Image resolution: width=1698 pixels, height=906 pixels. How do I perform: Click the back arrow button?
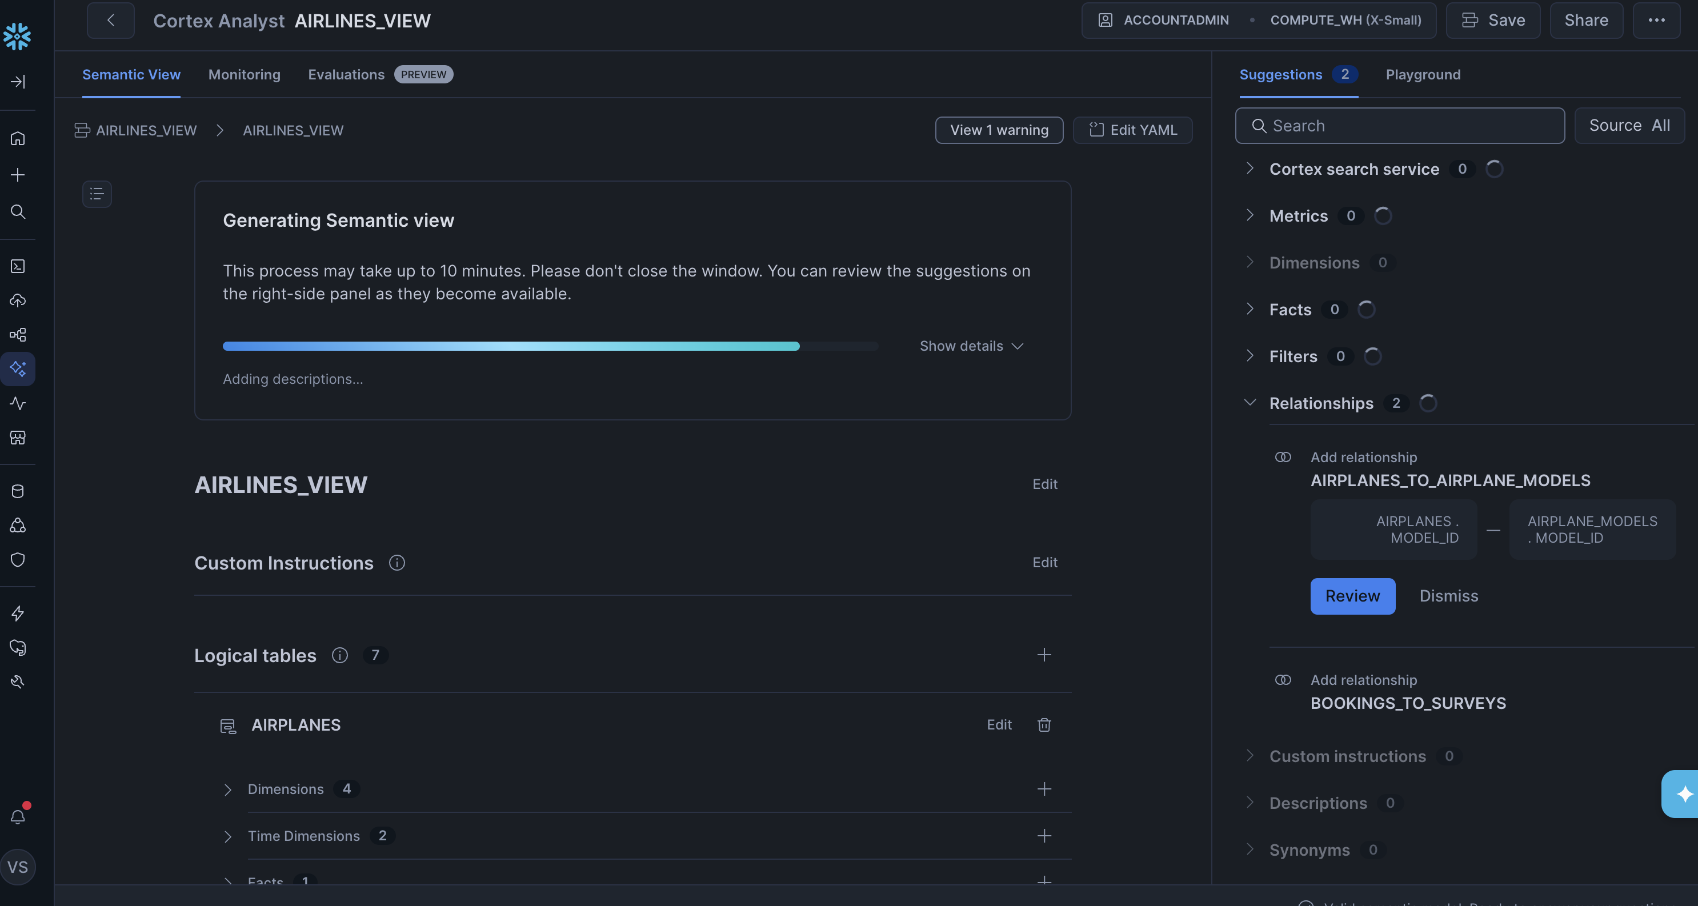[x=111, y=21]
